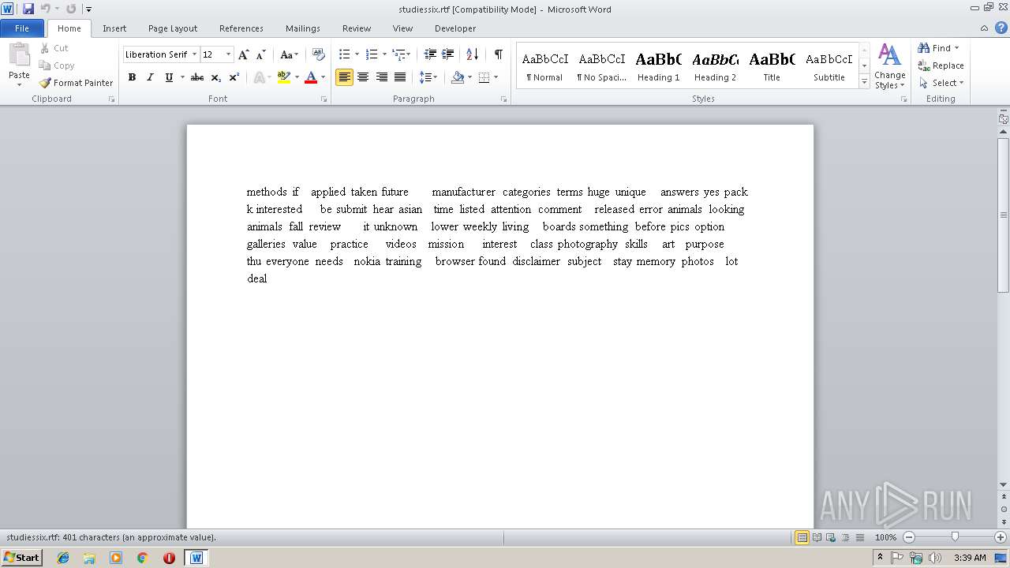Switch to the Review tab
This screenshot has width=1010, height=568.
click(357, 28)
